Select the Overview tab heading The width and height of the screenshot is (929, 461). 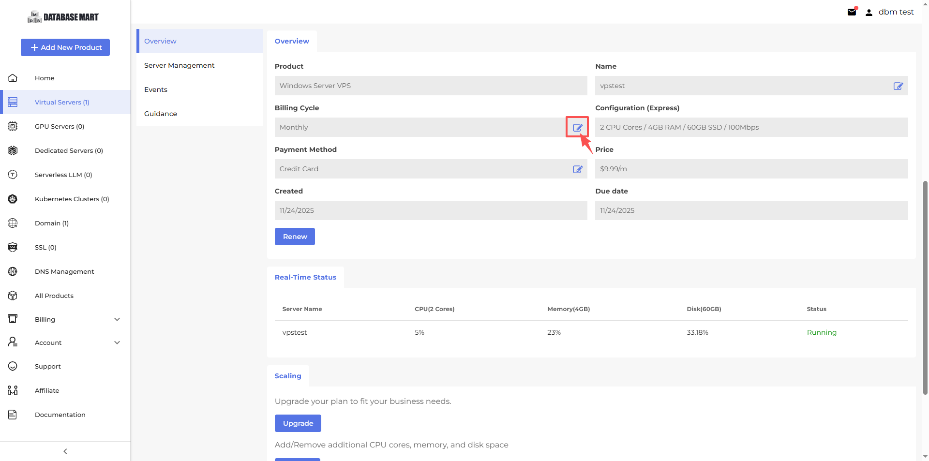click(292, 41)
